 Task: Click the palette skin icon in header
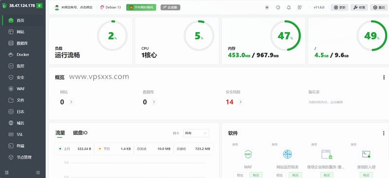(278, 7)
